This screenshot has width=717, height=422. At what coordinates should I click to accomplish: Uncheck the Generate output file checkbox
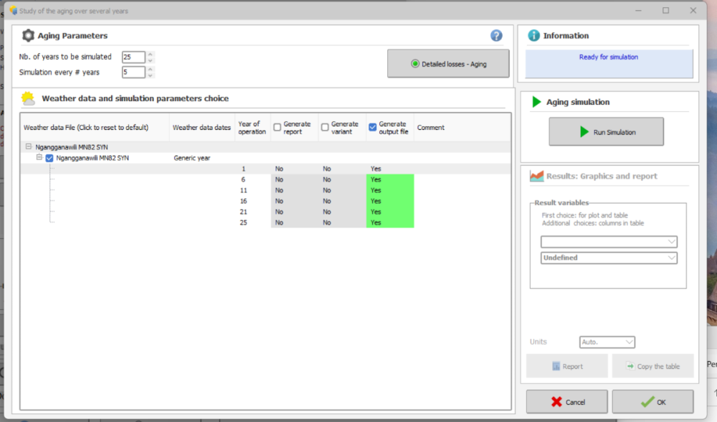pos(372,128)
